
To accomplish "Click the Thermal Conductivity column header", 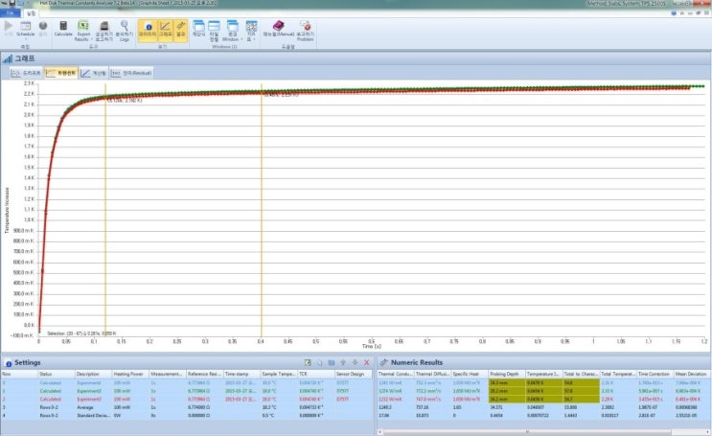I will pos(395,374).
